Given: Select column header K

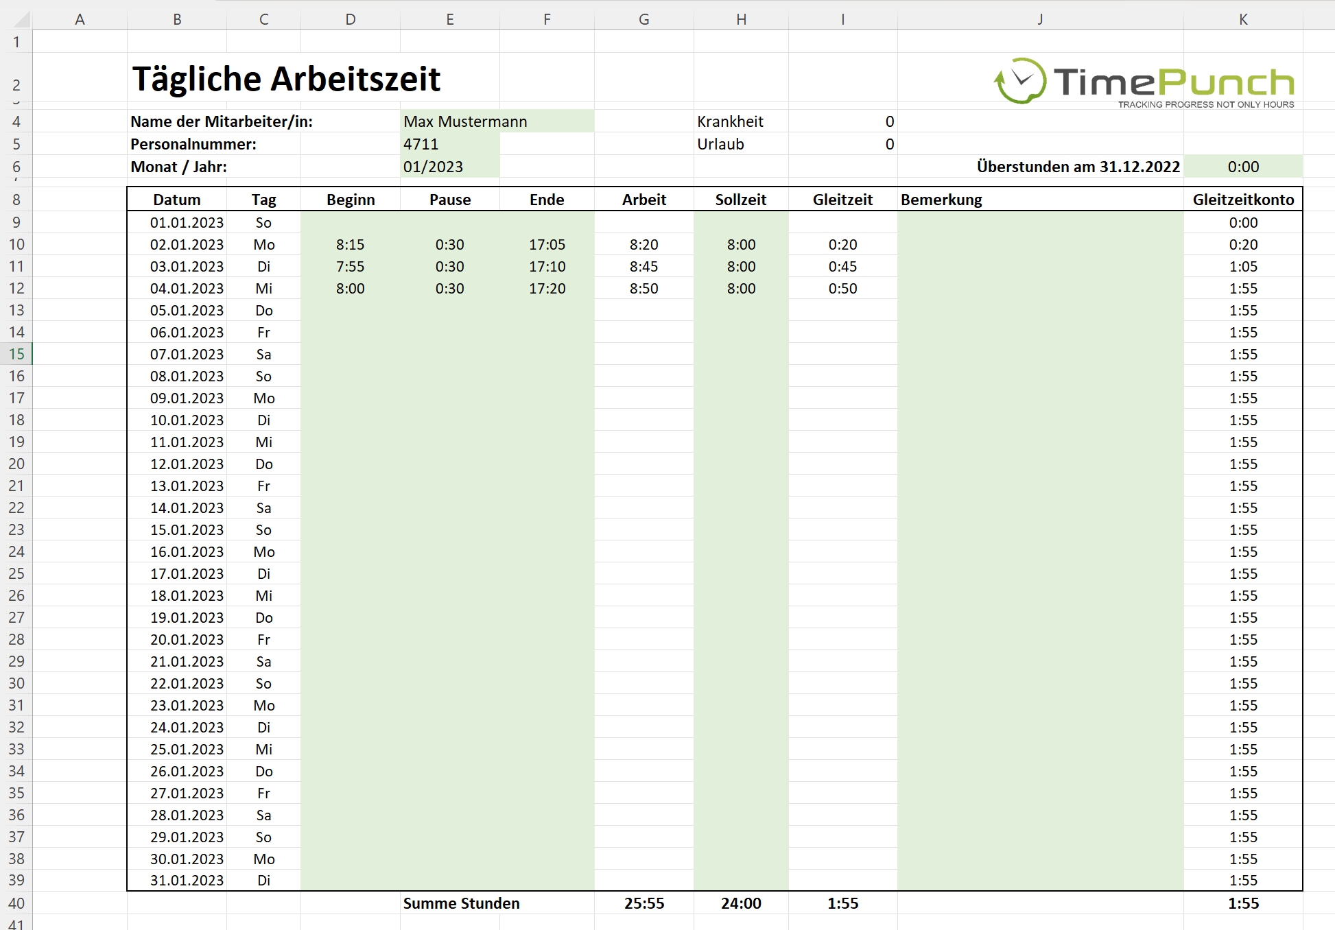Looking at the screenshot, I should 1243,19.
